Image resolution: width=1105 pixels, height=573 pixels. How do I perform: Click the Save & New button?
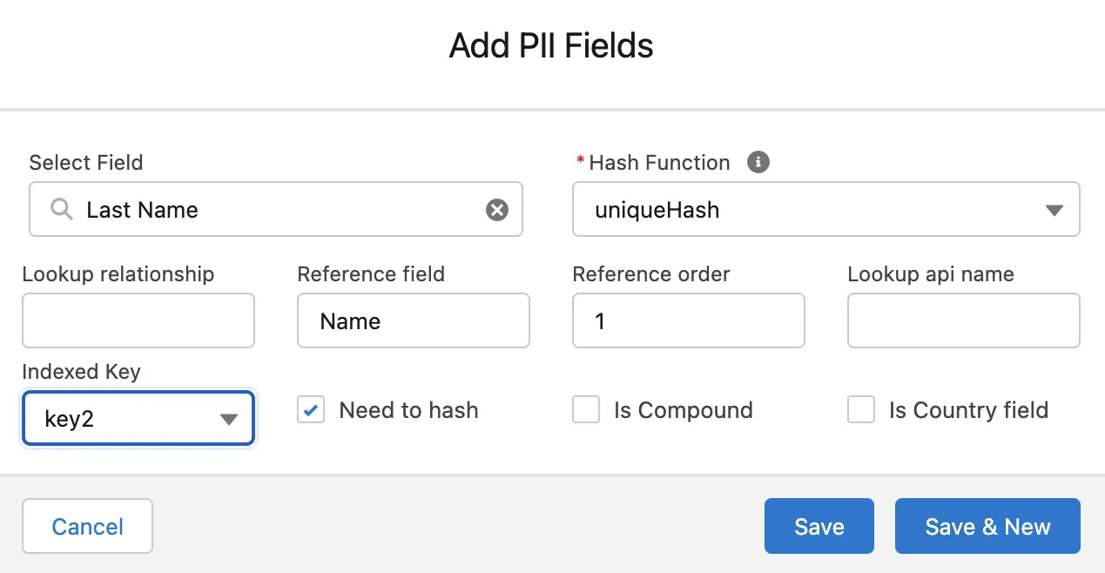pyautogui.click(x=987, y=526)
